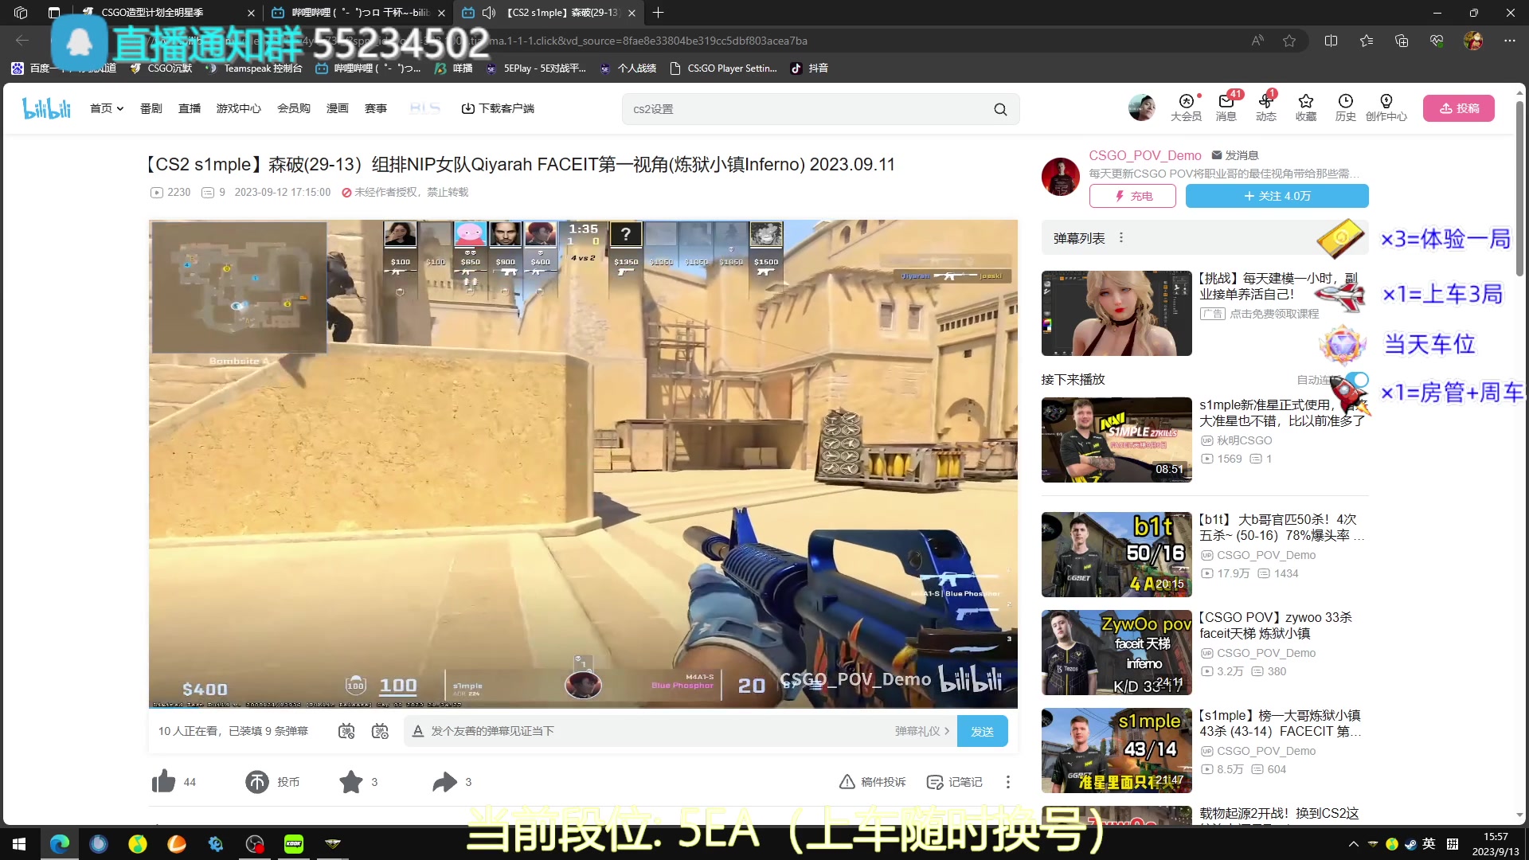Screen dimensions: 1529x860
Task: Click uploader avatar CSGO_POV_Demo
Action: point(1061,176)
